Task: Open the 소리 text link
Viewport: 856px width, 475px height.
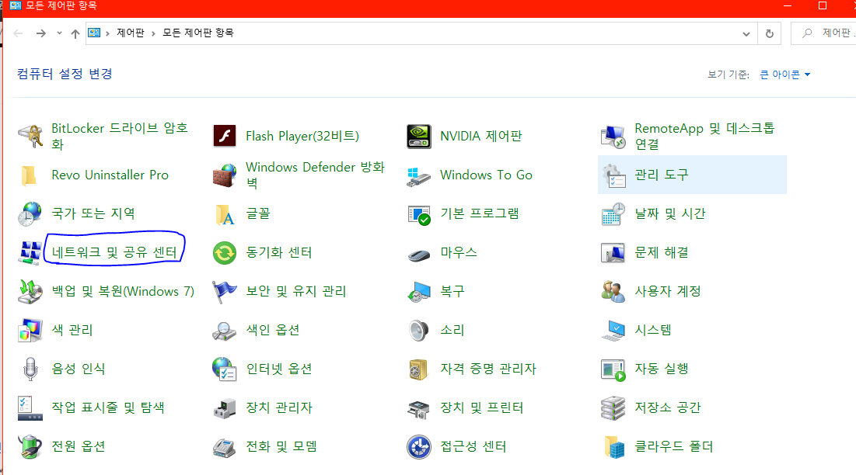Action: pos(452,330)
